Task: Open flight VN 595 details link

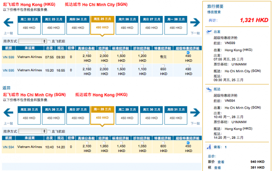Action: click(x=8, y=70)
